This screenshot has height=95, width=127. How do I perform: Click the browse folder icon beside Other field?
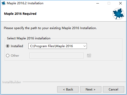[x=89, y=56]
